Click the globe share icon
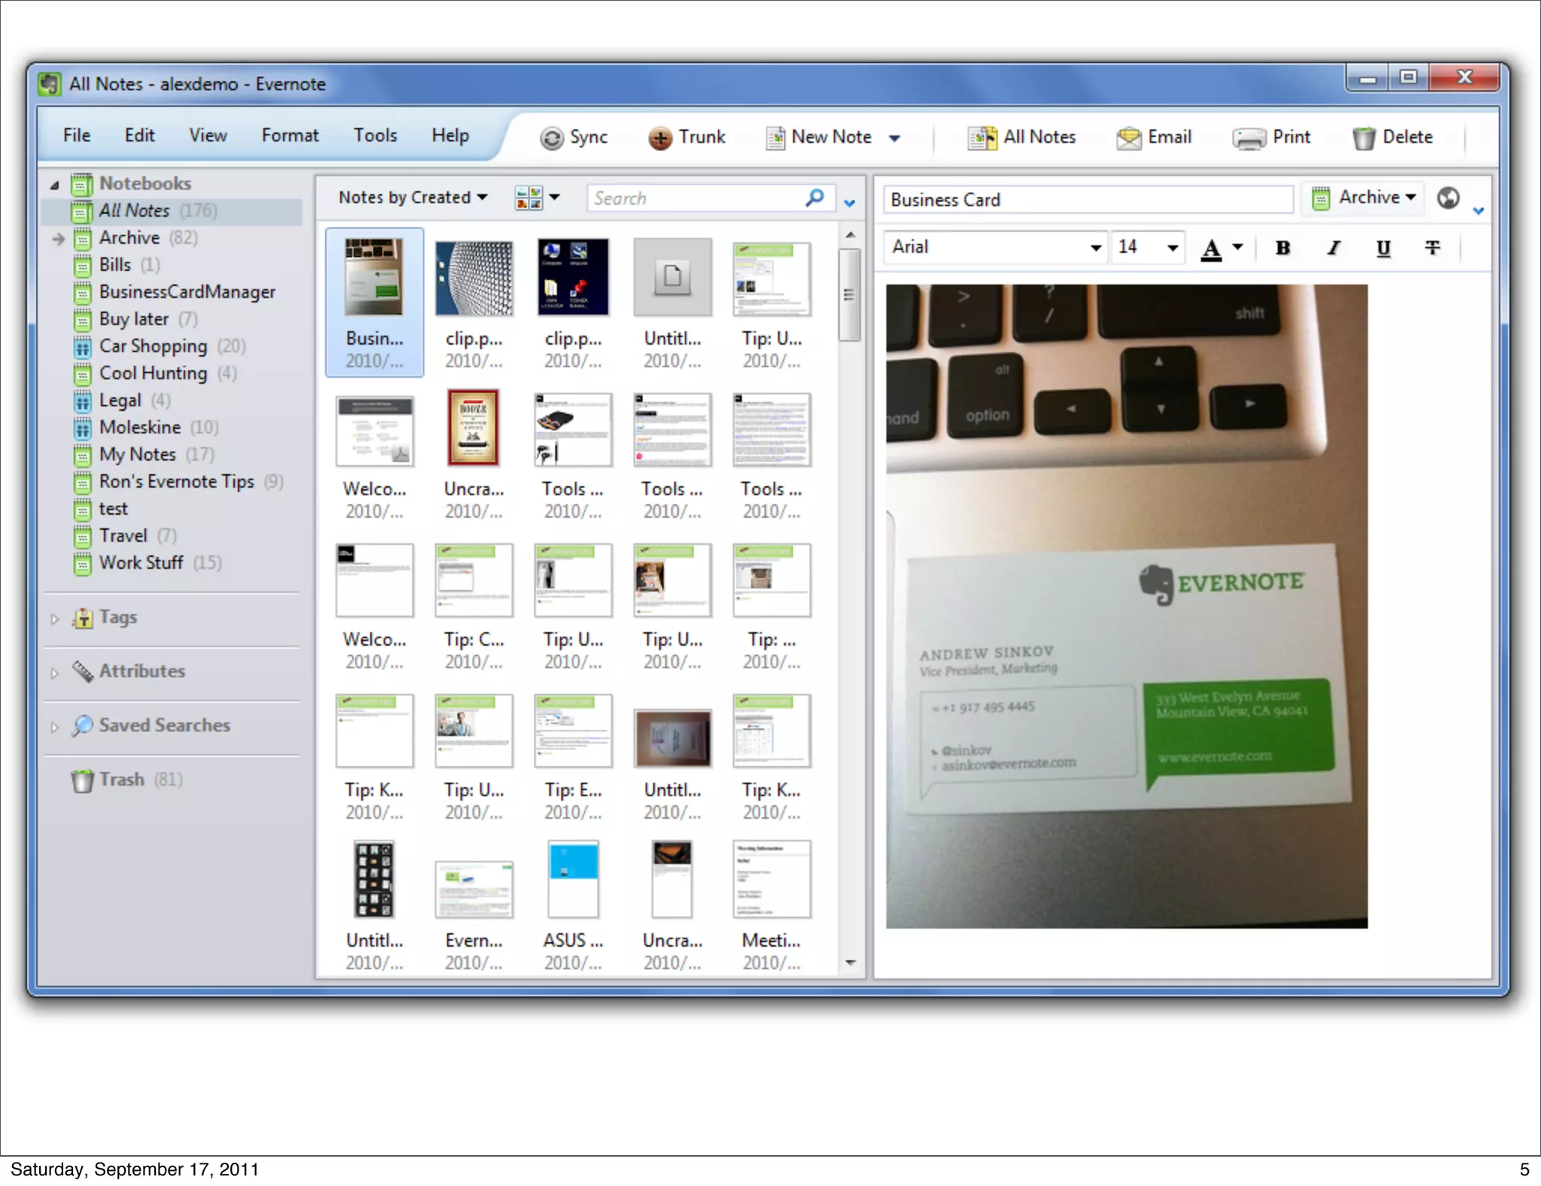 point(1448,198)
